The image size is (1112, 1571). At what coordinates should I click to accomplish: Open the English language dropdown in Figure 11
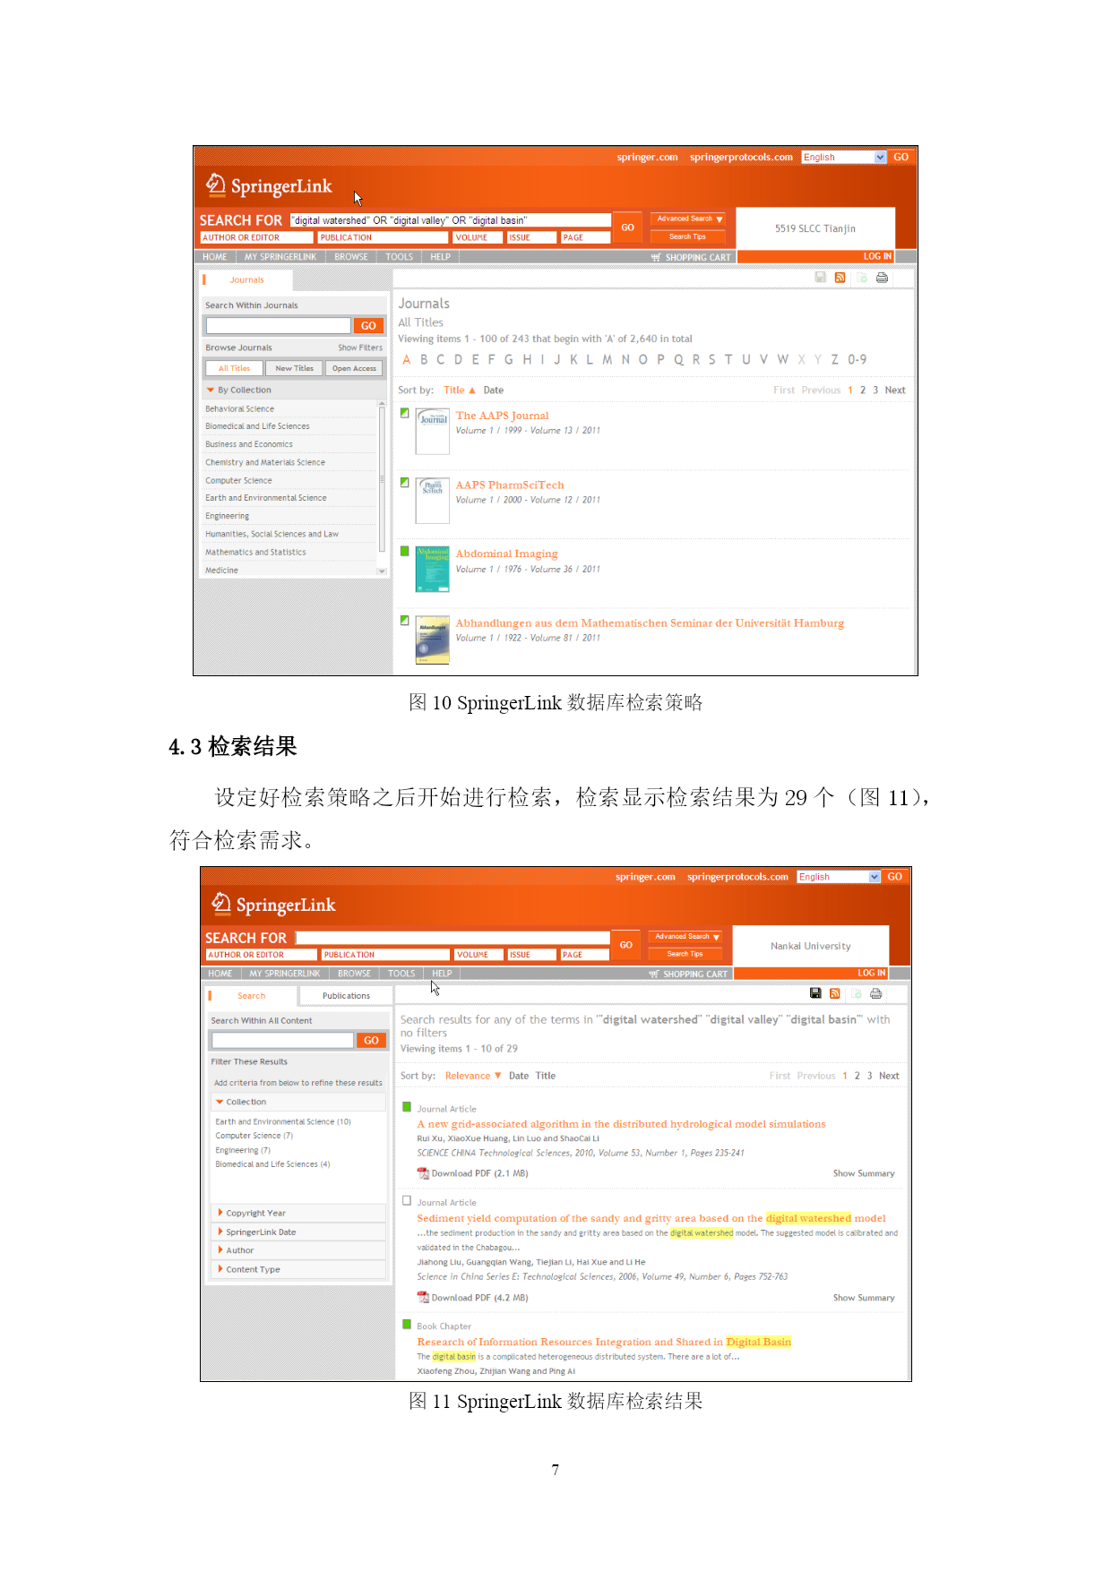point(840,877)
